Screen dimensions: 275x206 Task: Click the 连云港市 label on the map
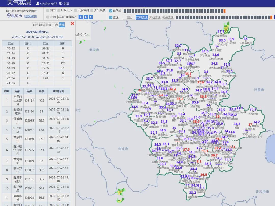pyautogui.click(x=262, y=192)
